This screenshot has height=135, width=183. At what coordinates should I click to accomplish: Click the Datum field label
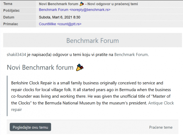(9, 17)
